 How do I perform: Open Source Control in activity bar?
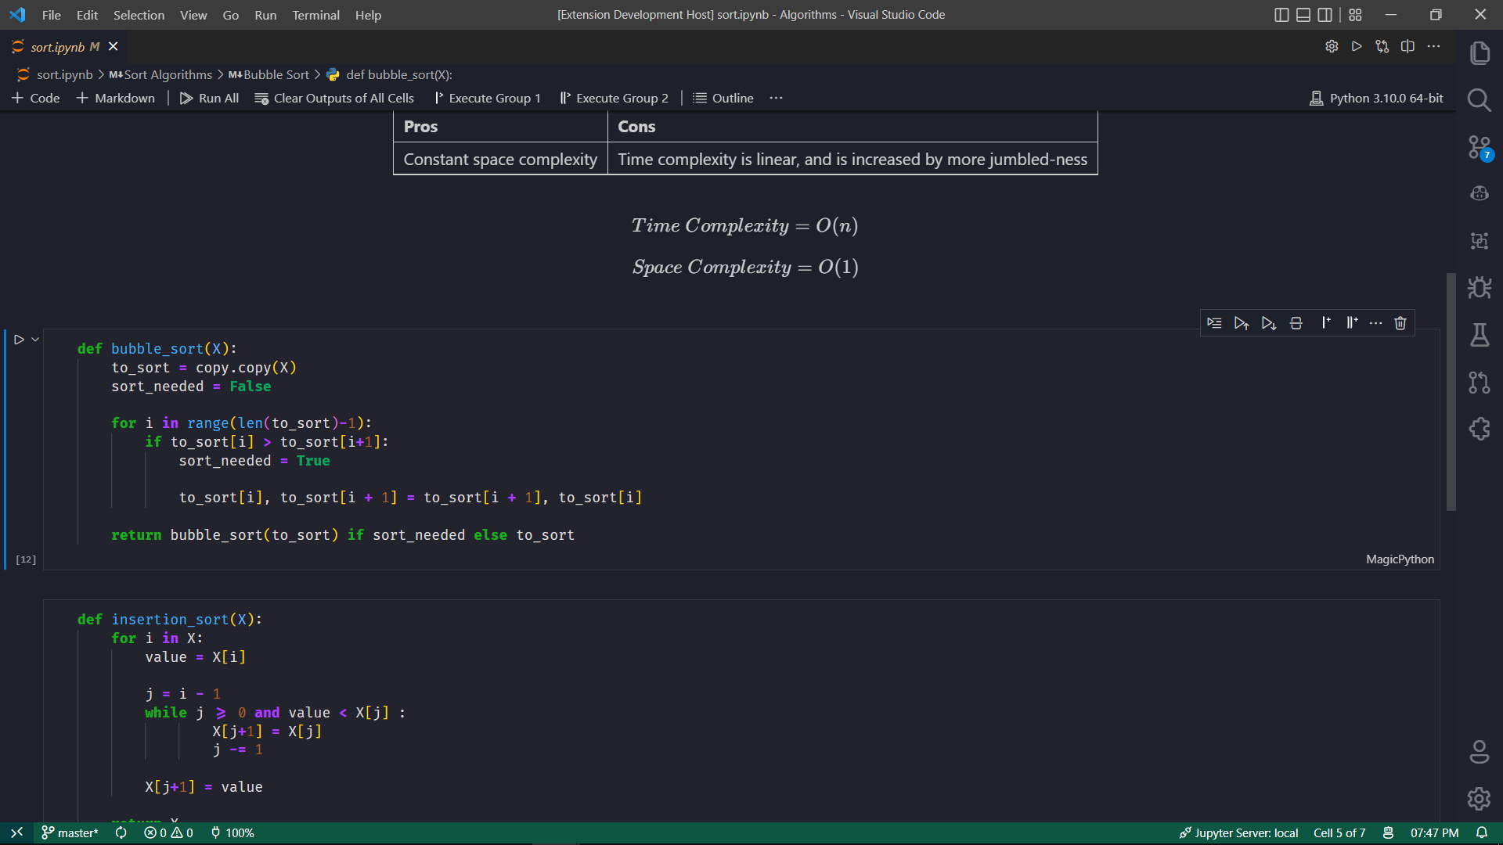coord(1479,147)
